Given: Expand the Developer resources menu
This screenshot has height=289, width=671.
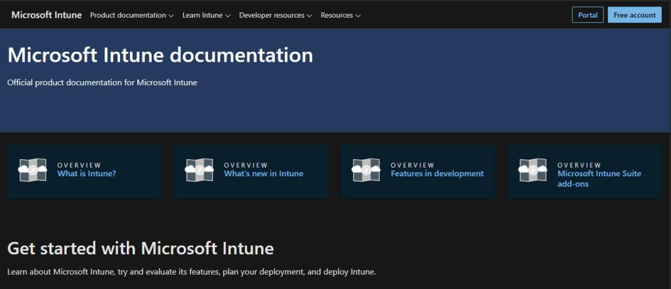Looking at the screenshot, I should tap(275, 15).
